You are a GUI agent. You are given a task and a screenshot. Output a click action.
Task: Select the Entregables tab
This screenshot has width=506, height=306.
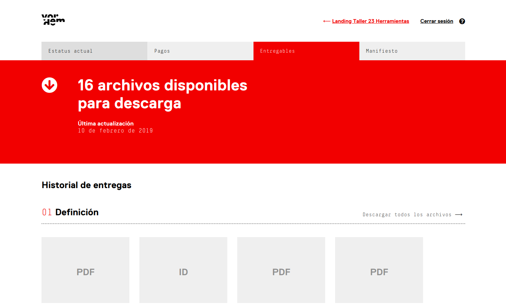306,51
